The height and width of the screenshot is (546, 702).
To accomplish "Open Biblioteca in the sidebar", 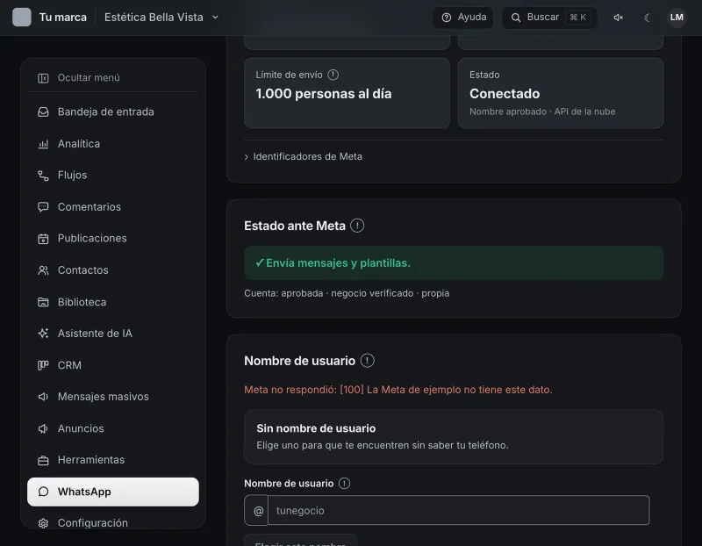I will [113, 302].
